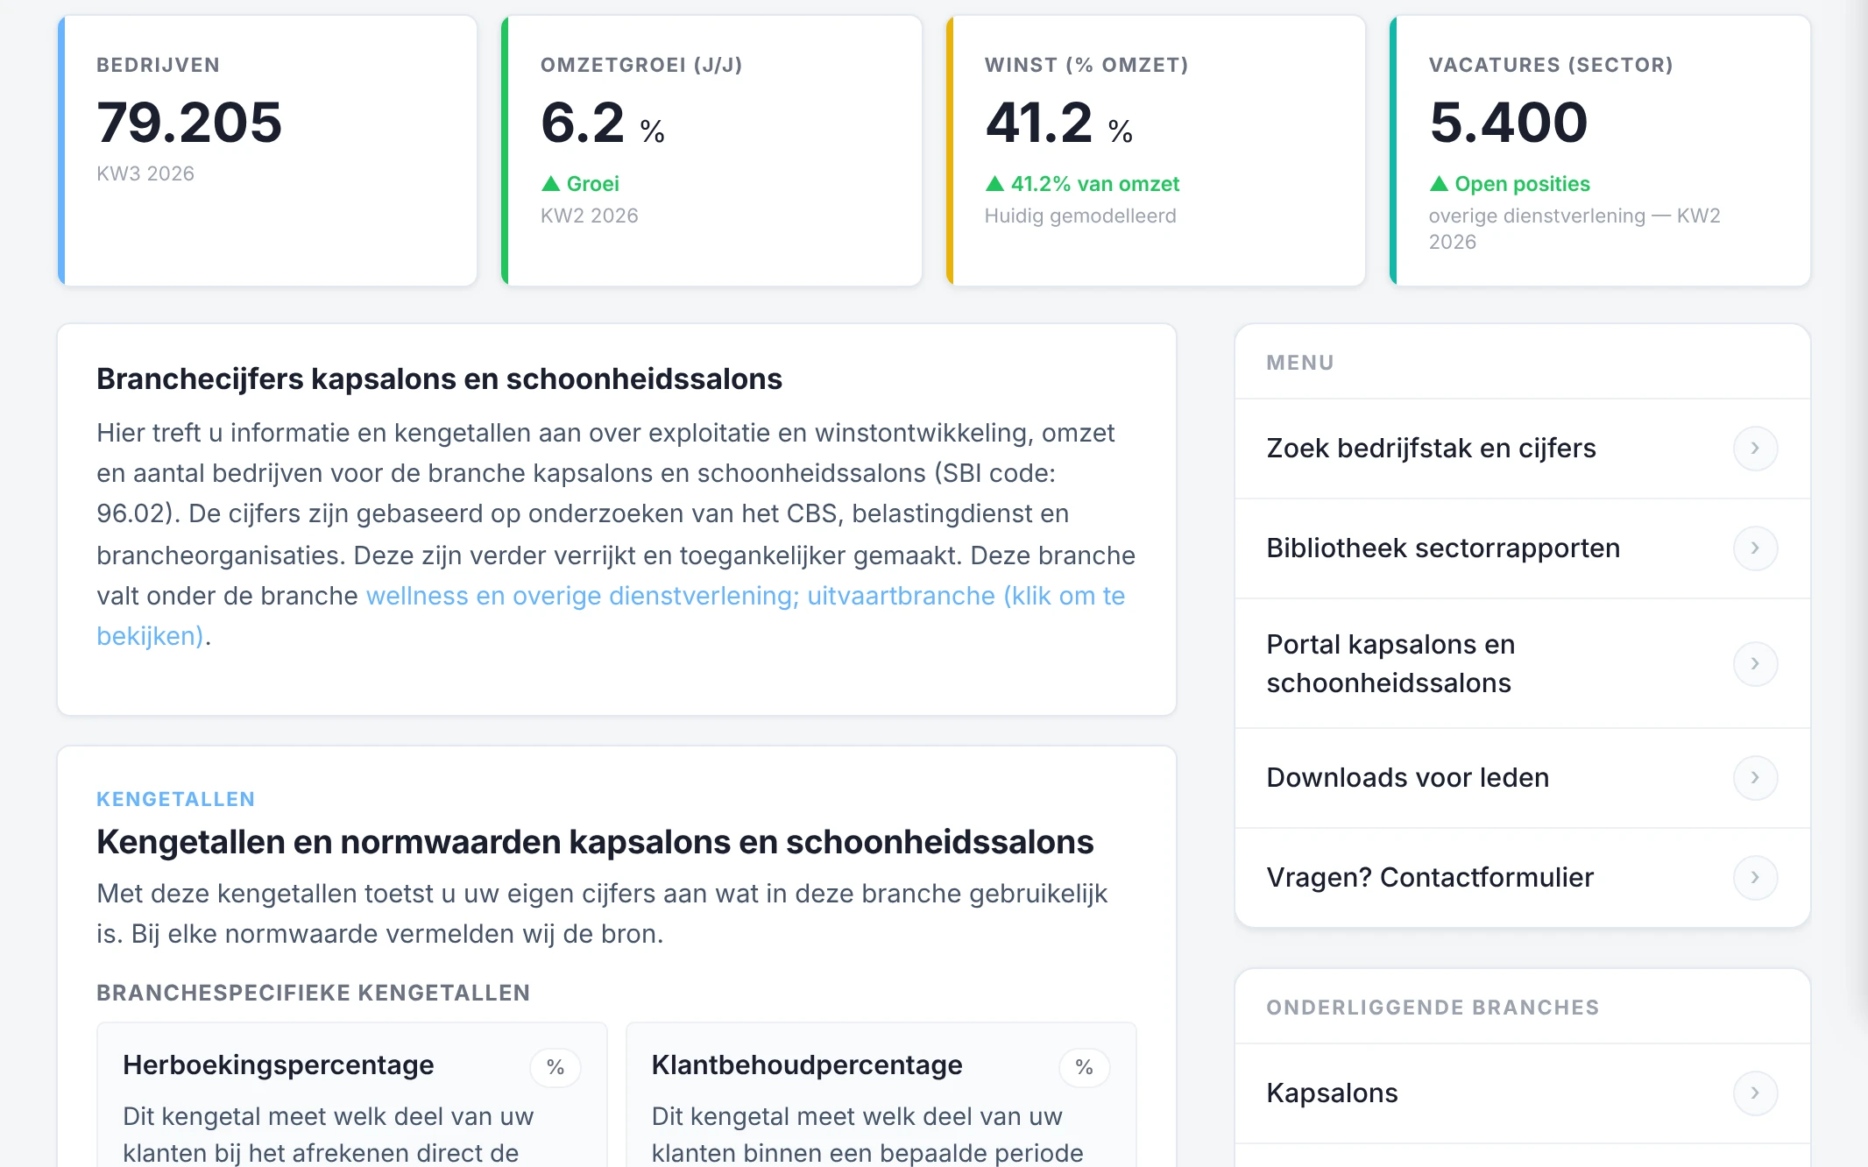
Task: Click the Omzetgroei 6.2 % stat card
Action: tap(711, 151)
